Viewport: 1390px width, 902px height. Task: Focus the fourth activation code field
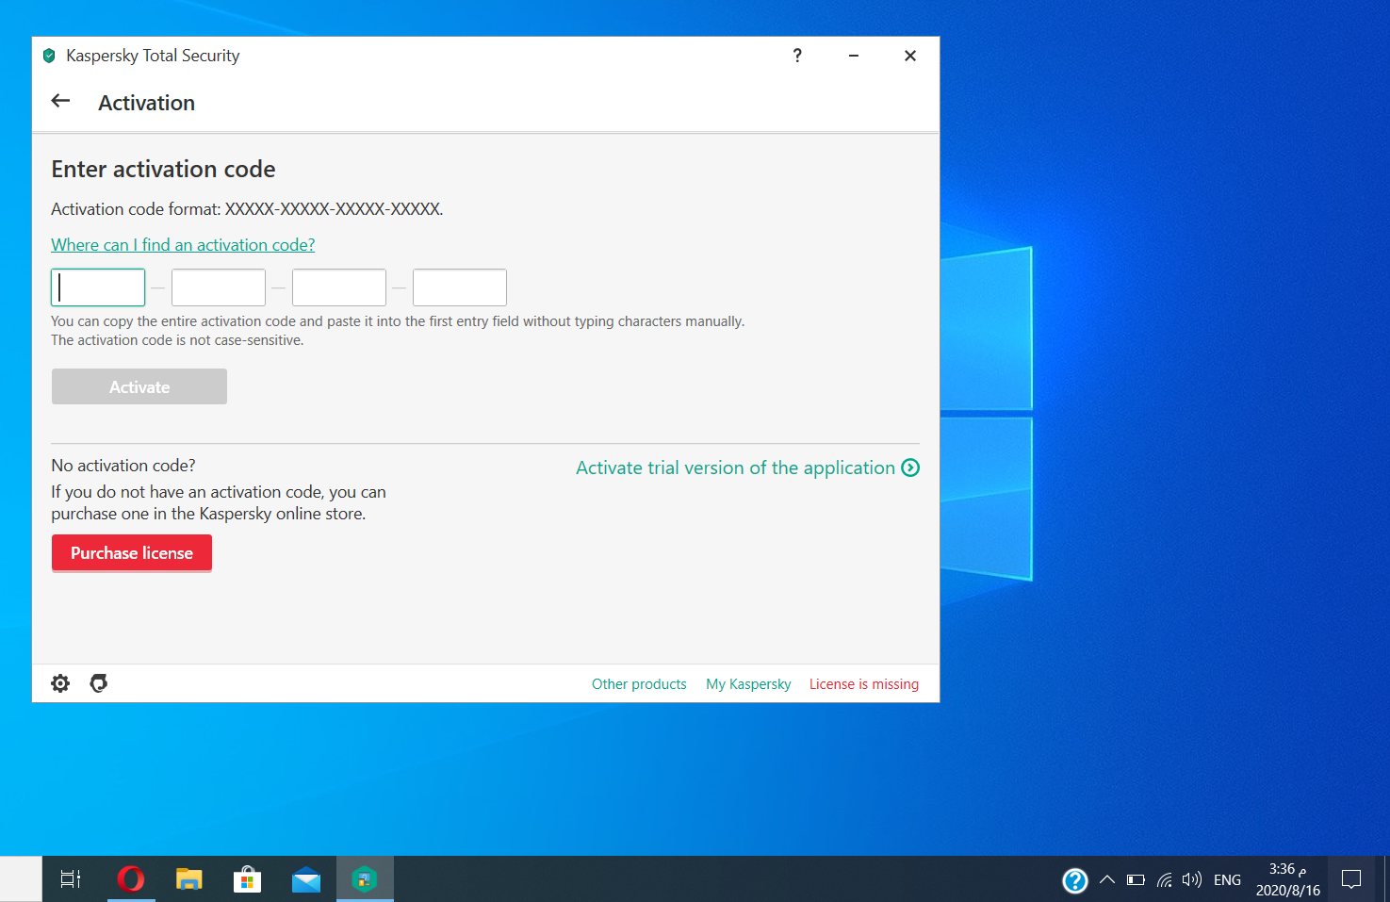(460, 287)
